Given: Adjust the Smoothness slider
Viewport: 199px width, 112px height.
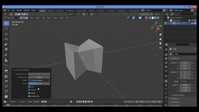Looking at the screenshot, I should 39,77.
